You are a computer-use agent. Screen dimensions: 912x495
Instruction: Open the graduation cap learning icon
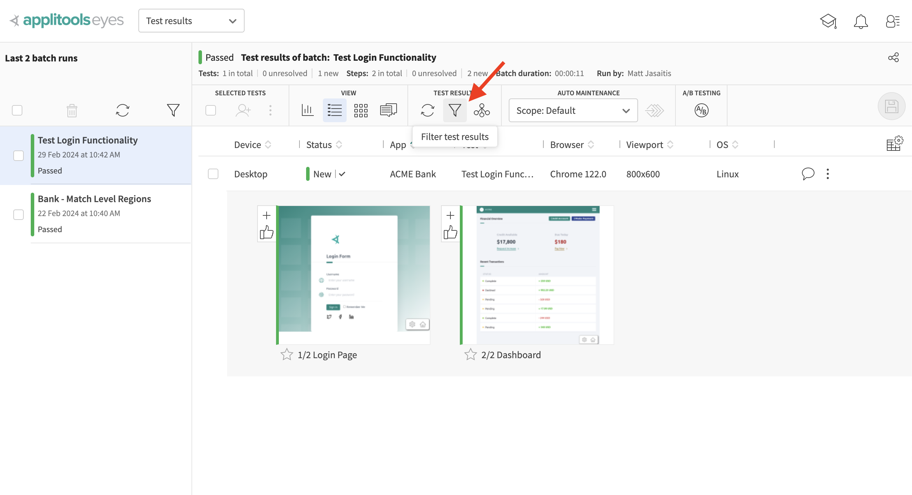828,21
